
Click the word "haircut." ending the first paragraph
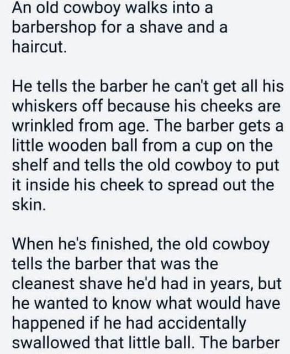click(x=39, y=47)
